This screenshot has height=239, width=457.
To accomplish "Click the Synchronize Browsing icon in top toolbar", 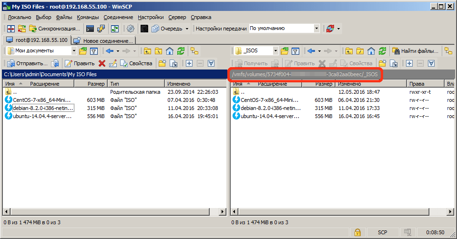I will [22, 29].
